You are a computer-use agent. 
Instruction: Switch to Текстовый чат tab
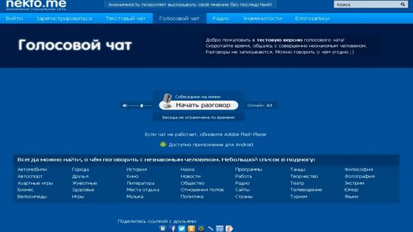point(125,19)
